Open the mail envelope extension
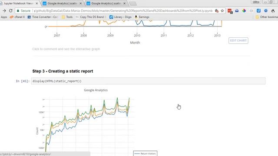 tap(237, 11)
